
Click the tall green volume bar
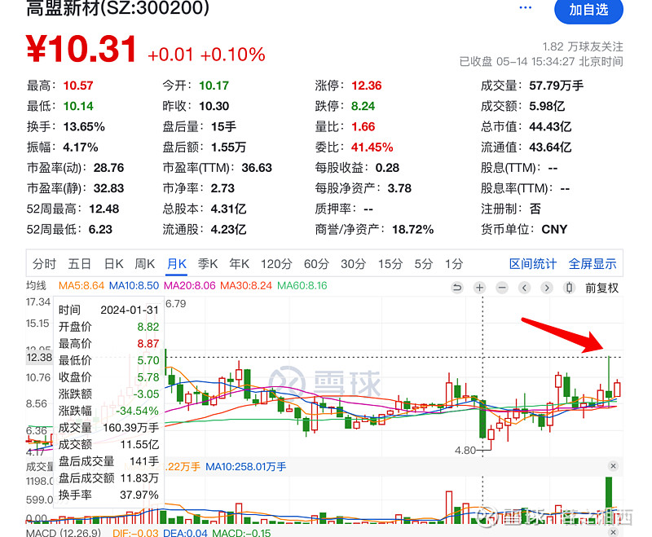point(609,500)
